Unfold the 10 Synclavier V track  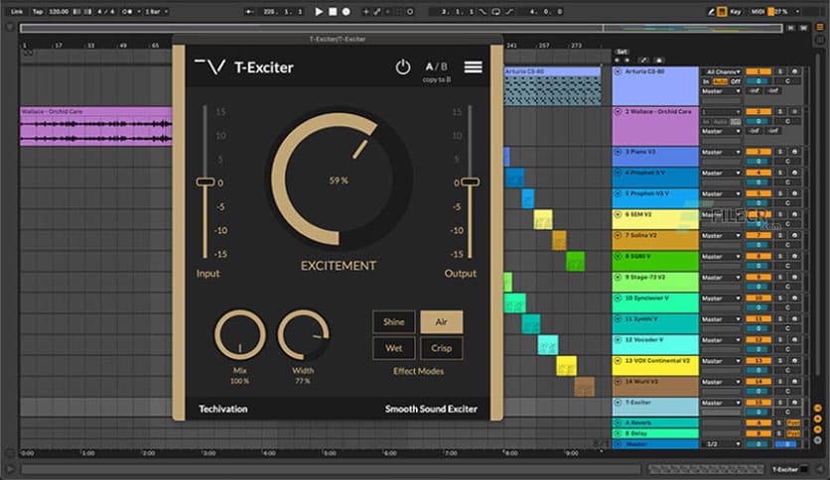(x=618, y=298)
